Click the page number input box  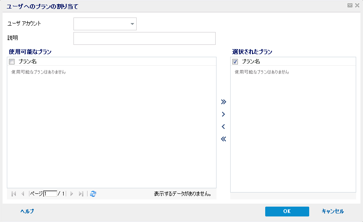(x=50, y=194)
